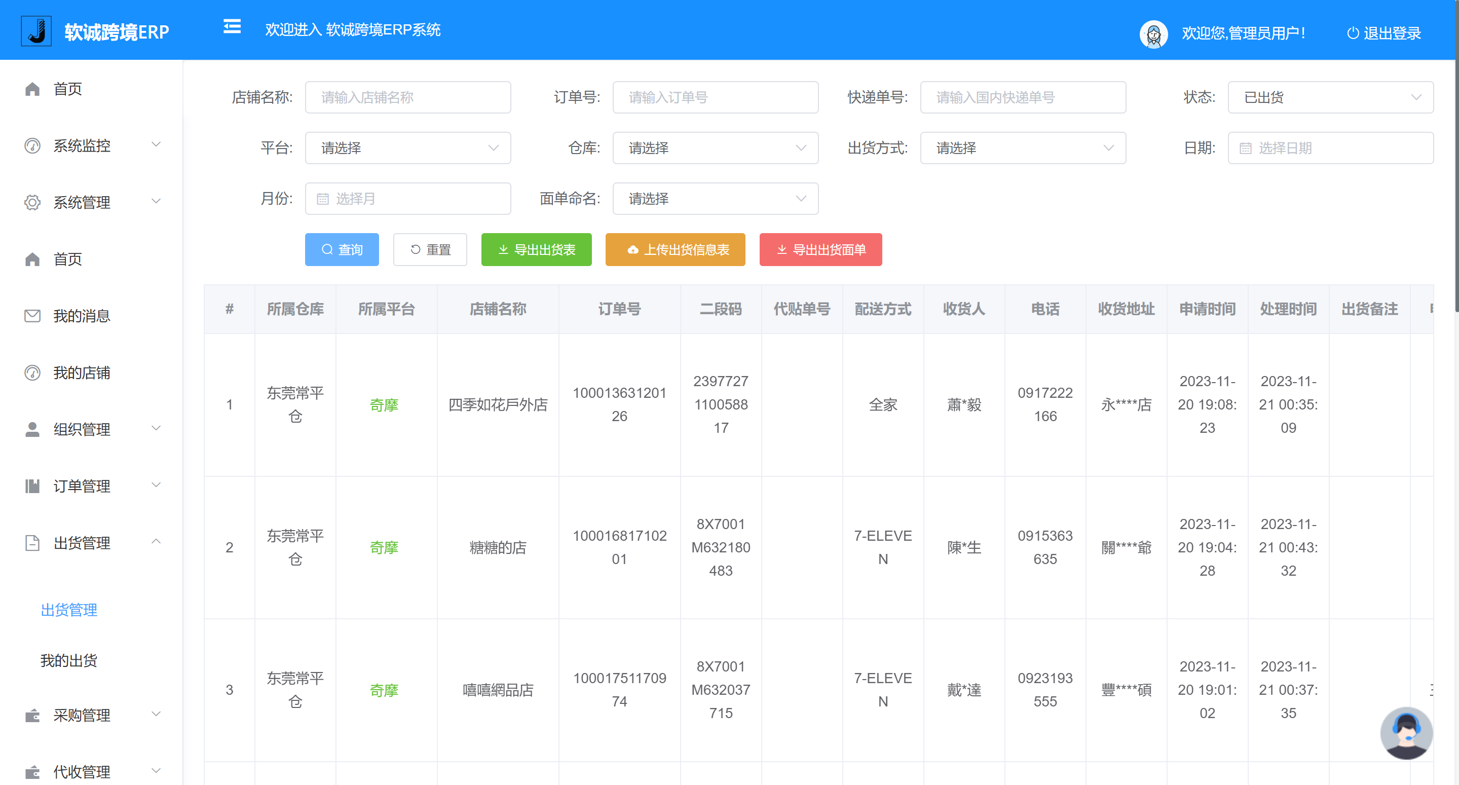Viewport: 1459px width, 785px height.
Task: Expand the 系统管理 menu chevron
Action: pos(156,201)
